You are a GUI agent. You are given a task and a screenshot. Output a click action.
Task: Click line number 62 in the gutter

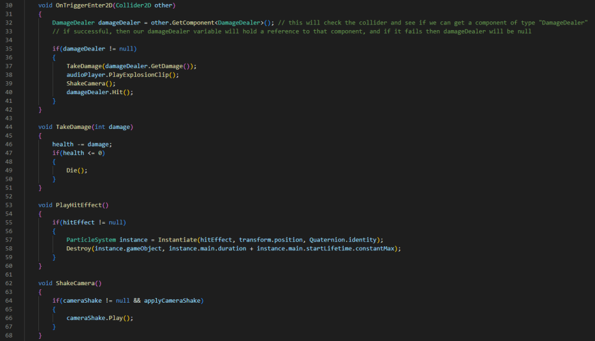pos(9,283)
